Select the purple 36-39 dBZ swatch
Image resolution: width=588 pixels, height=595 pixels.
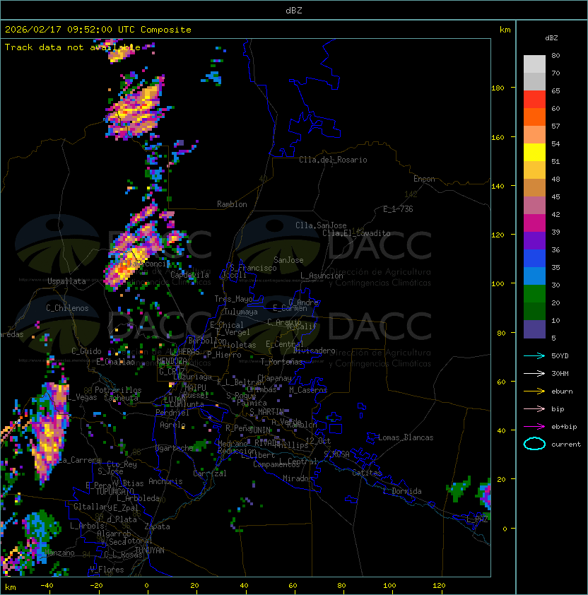534,240
